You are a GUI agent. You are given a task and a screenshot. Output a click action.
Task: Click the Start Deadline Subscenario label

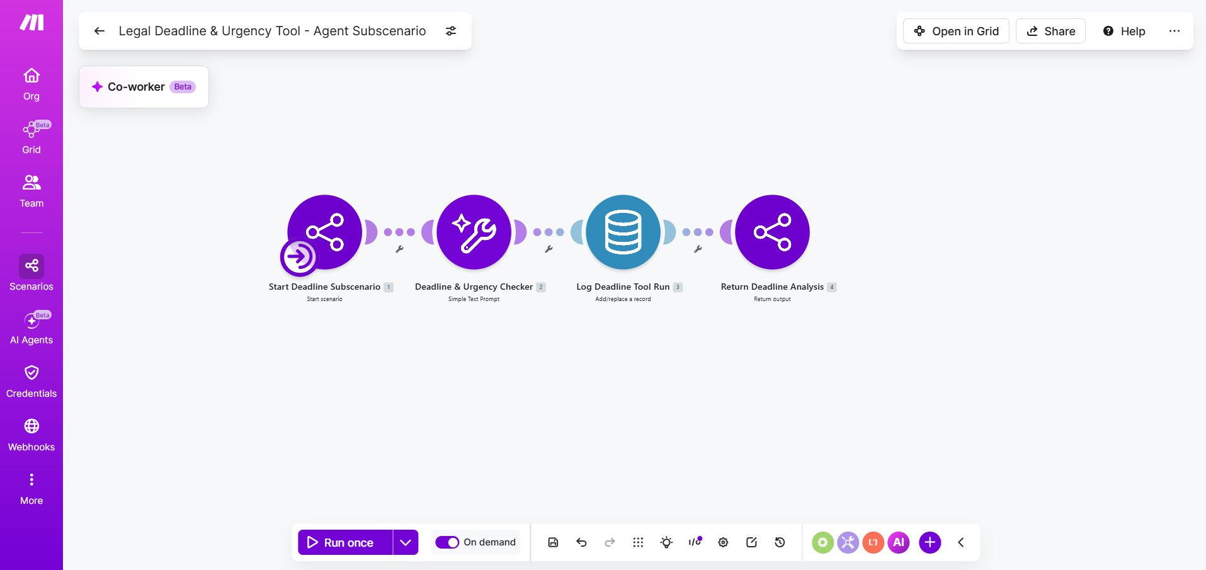(324, 287)
